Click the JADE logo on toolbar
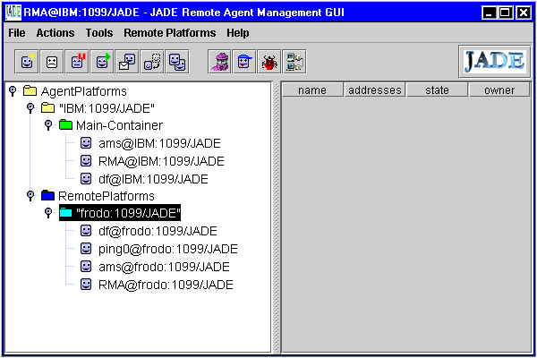The width and height of the screenshot is (537, 358). coord(493,61)
